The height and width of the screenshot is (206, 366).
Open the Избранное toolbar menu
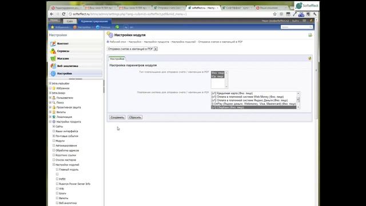61,27
